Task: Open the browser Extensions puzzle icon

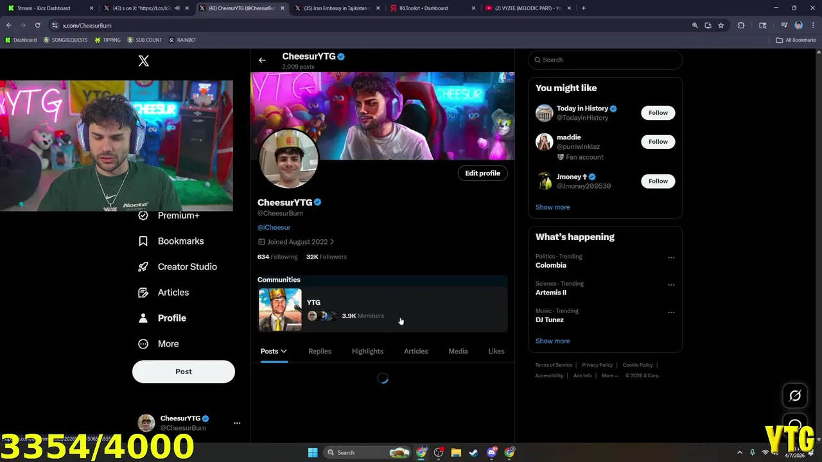Action: click(x=741, y=26)
